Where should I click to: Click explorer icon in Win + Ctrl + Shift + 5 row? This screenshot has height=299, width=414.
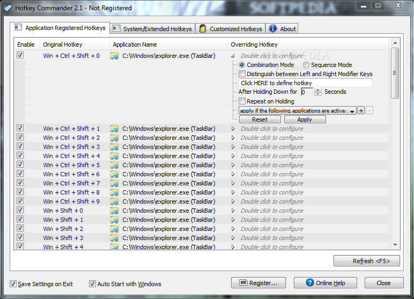tap(114, 165)
